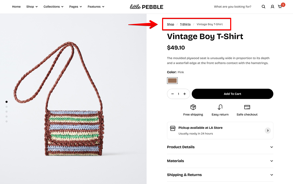Click the Free shipping box icon
The width and height of the screenshot is (293, 184).
click(x=193, y=107)
